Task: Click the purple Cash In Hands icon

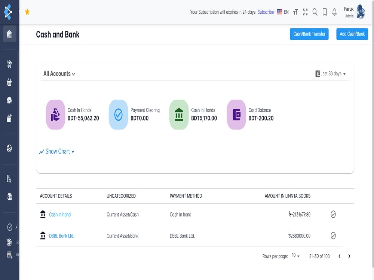Action: click(x=55, y=115)
